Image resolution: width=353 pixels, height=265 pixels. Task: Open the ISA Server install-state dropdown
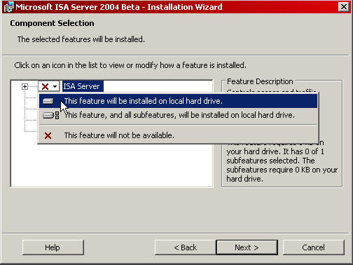tap(49, 86)
